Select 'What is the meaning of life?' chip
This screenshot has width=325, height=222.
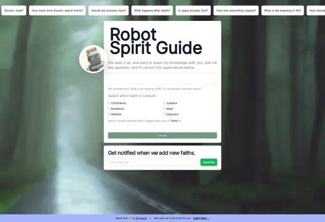point(282,10)
